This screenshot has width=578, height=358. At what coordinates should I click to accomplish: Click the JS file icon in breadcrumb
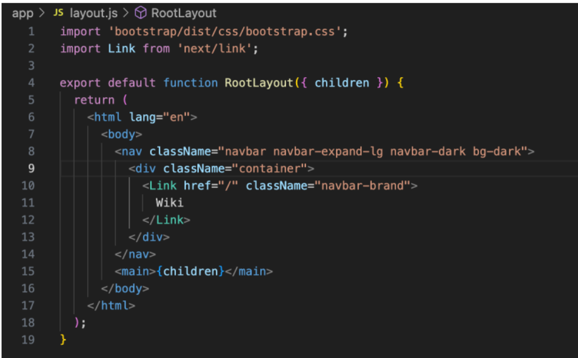(x=59, y=13)
